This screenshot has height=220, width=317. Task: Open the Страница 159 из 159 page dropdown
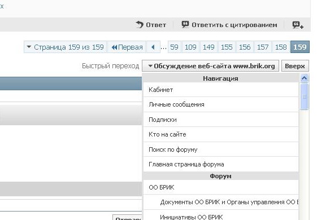[x=65, y=47]
